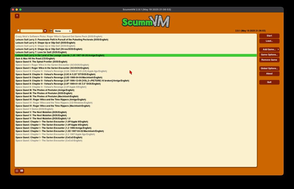Click the ScummVM logo
This screenshot has height=189, width=294.
tap(146, 21)
